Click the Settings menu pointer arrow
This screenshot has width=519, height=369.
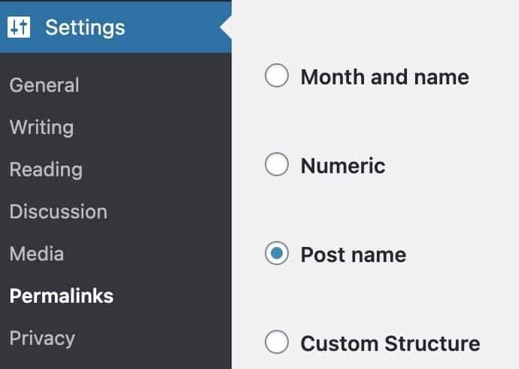pyautogui.click(x=226, y=27)
